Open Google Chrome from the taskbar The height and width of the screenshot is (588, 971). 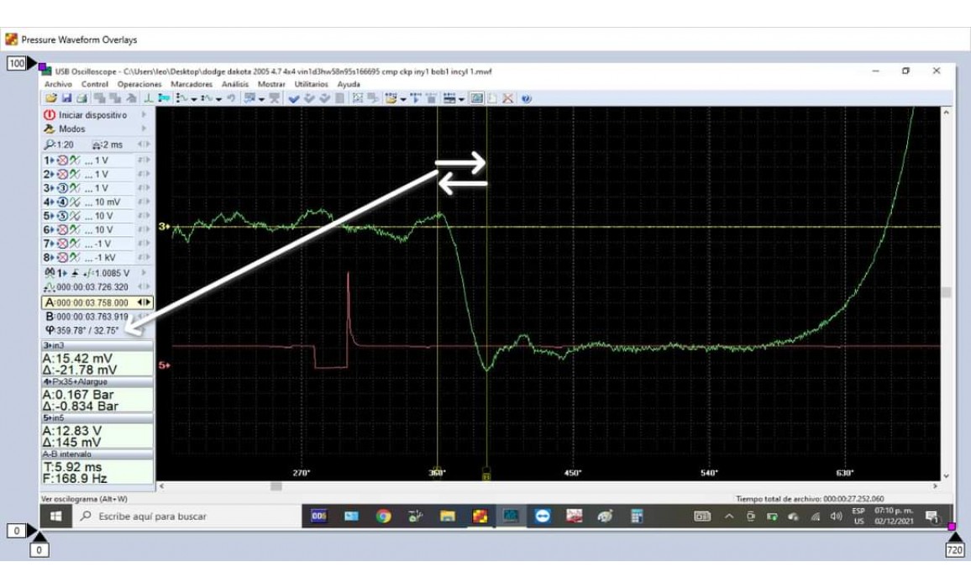383,516
